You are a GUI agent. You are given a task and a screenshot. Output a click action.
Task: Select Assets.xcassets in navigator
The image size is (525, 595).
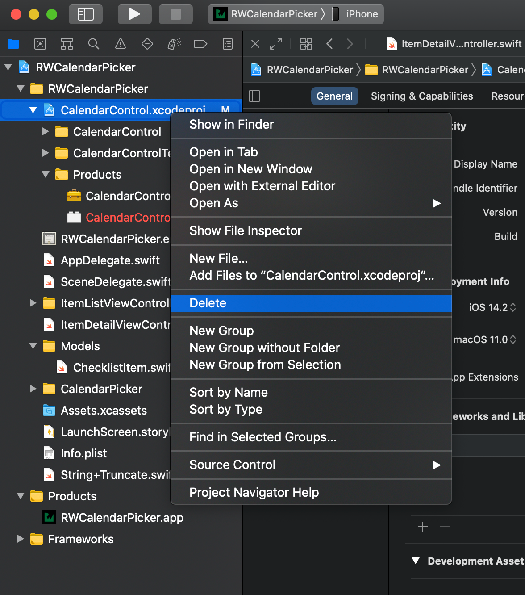[104, 411]
